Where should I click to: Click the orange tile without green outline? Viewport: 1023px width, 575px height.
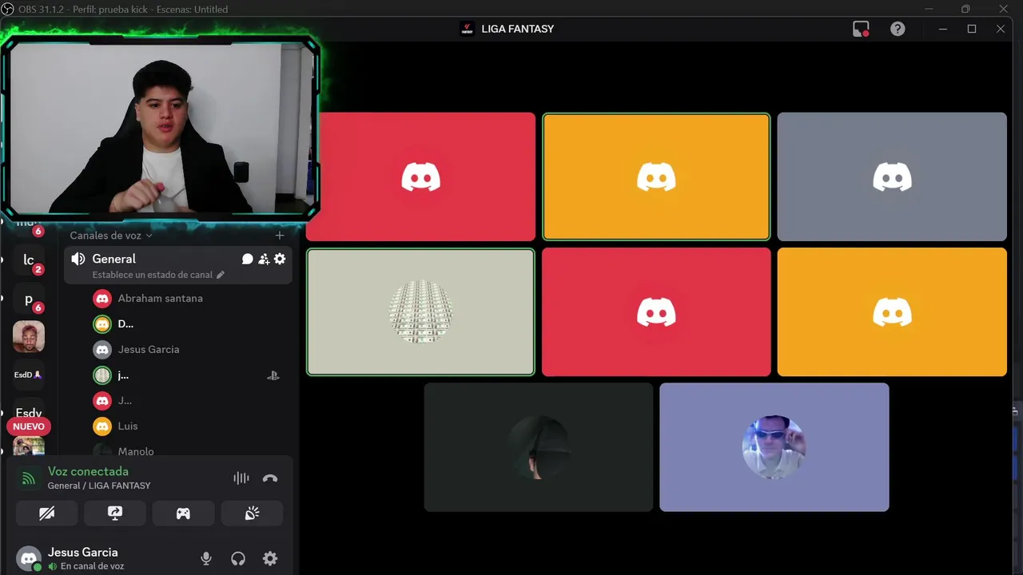(x=892, y=311)
